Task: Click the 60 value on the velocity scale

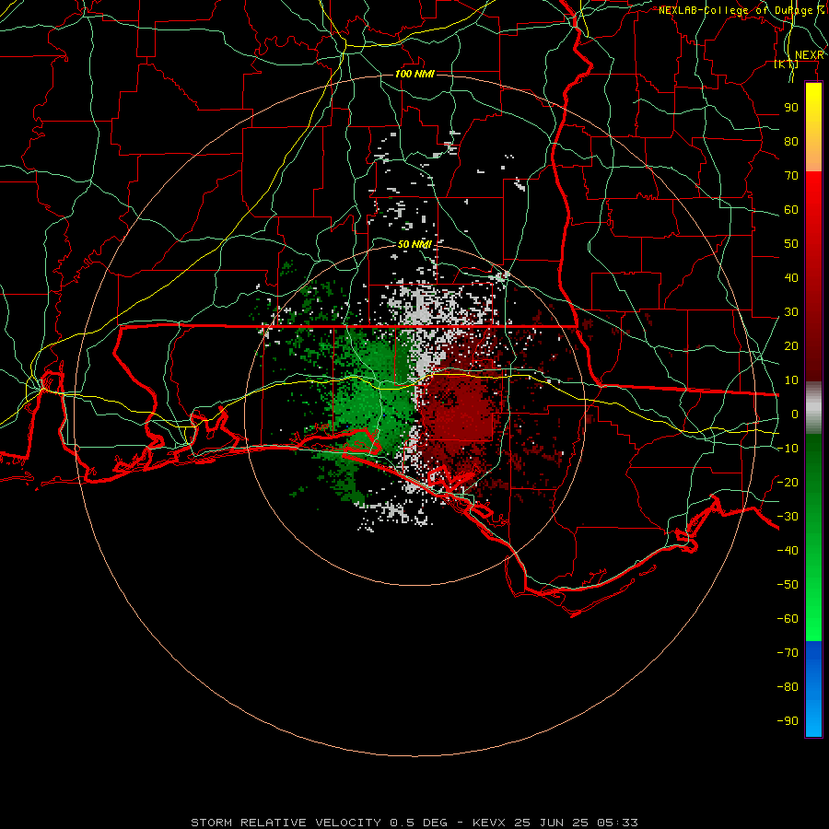Action: point(791,210)
